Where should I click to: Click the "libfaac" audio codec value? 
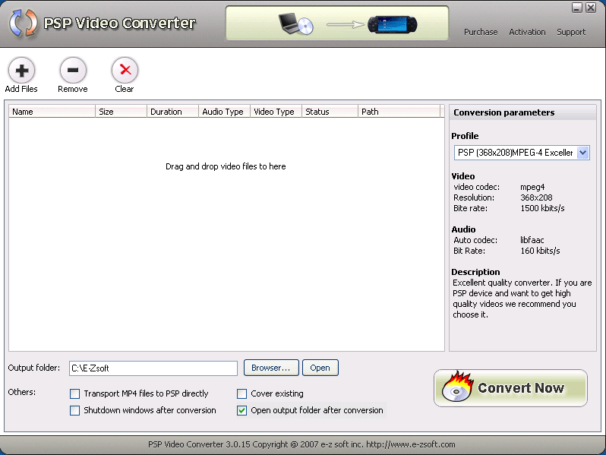pos(532,240)
